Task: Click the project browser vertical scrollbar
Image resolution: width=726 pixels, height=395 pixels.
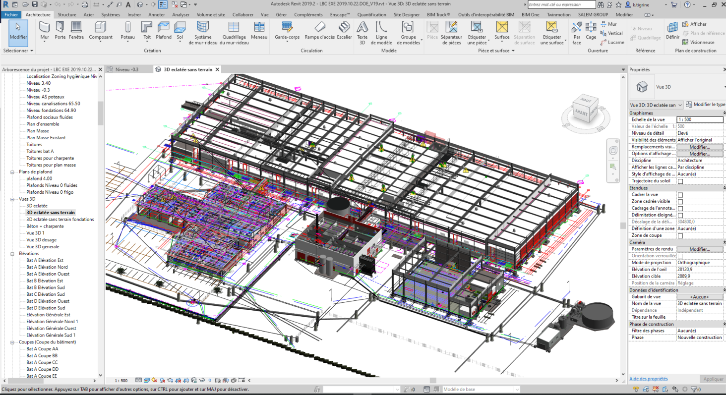Action: point(101,114)
